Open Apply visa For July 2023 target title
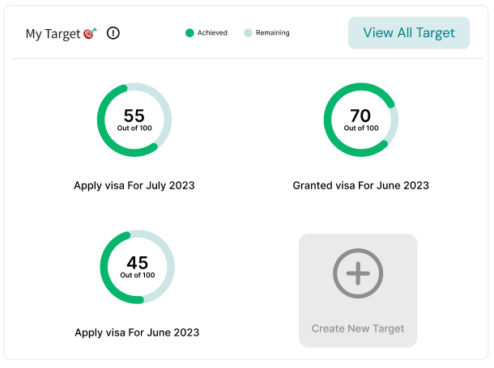The width and height of the screenshot is (494, 368). pyautogui.click(x=134, y=185)
